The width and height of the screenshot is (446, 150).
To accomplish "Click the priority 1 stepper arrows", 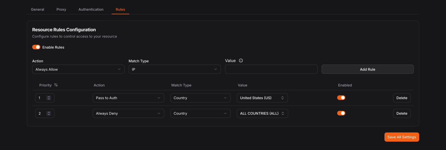I will click(49, 98).
